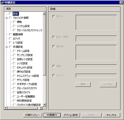The image size is (124, 120).
Task: Check the 表紙 checkbox
Action: [x=10, y=14]
